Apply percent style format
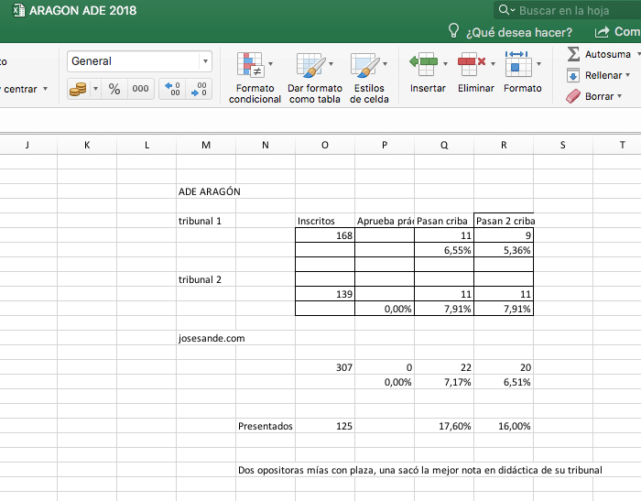This screenshot has width=641, height=501. coord(114,89)
